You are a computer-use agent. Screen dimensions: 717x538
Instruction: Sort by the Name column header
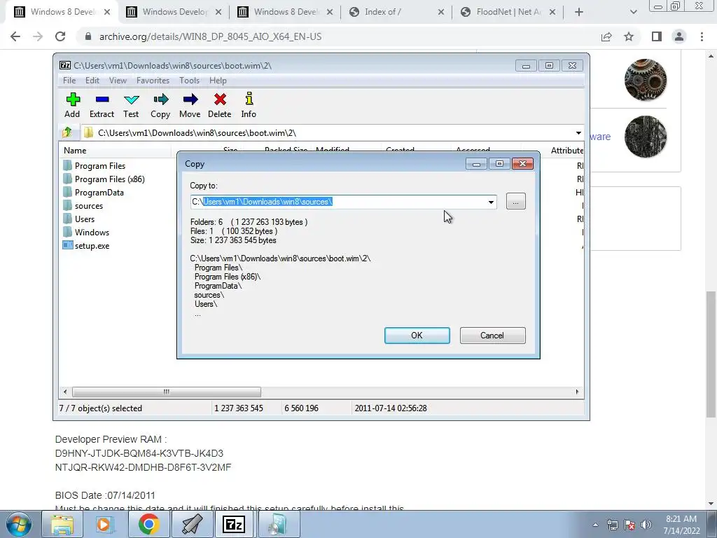point(116,150)
